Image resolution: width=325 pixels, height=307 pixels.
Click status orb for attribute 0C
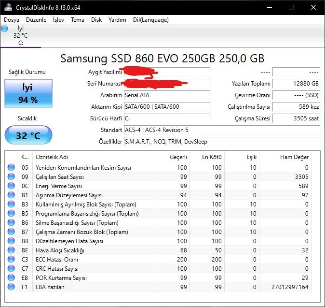(11, 186)
